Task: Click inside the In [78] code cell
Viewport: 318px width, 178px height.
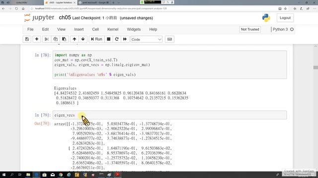Action: (169, 65)
